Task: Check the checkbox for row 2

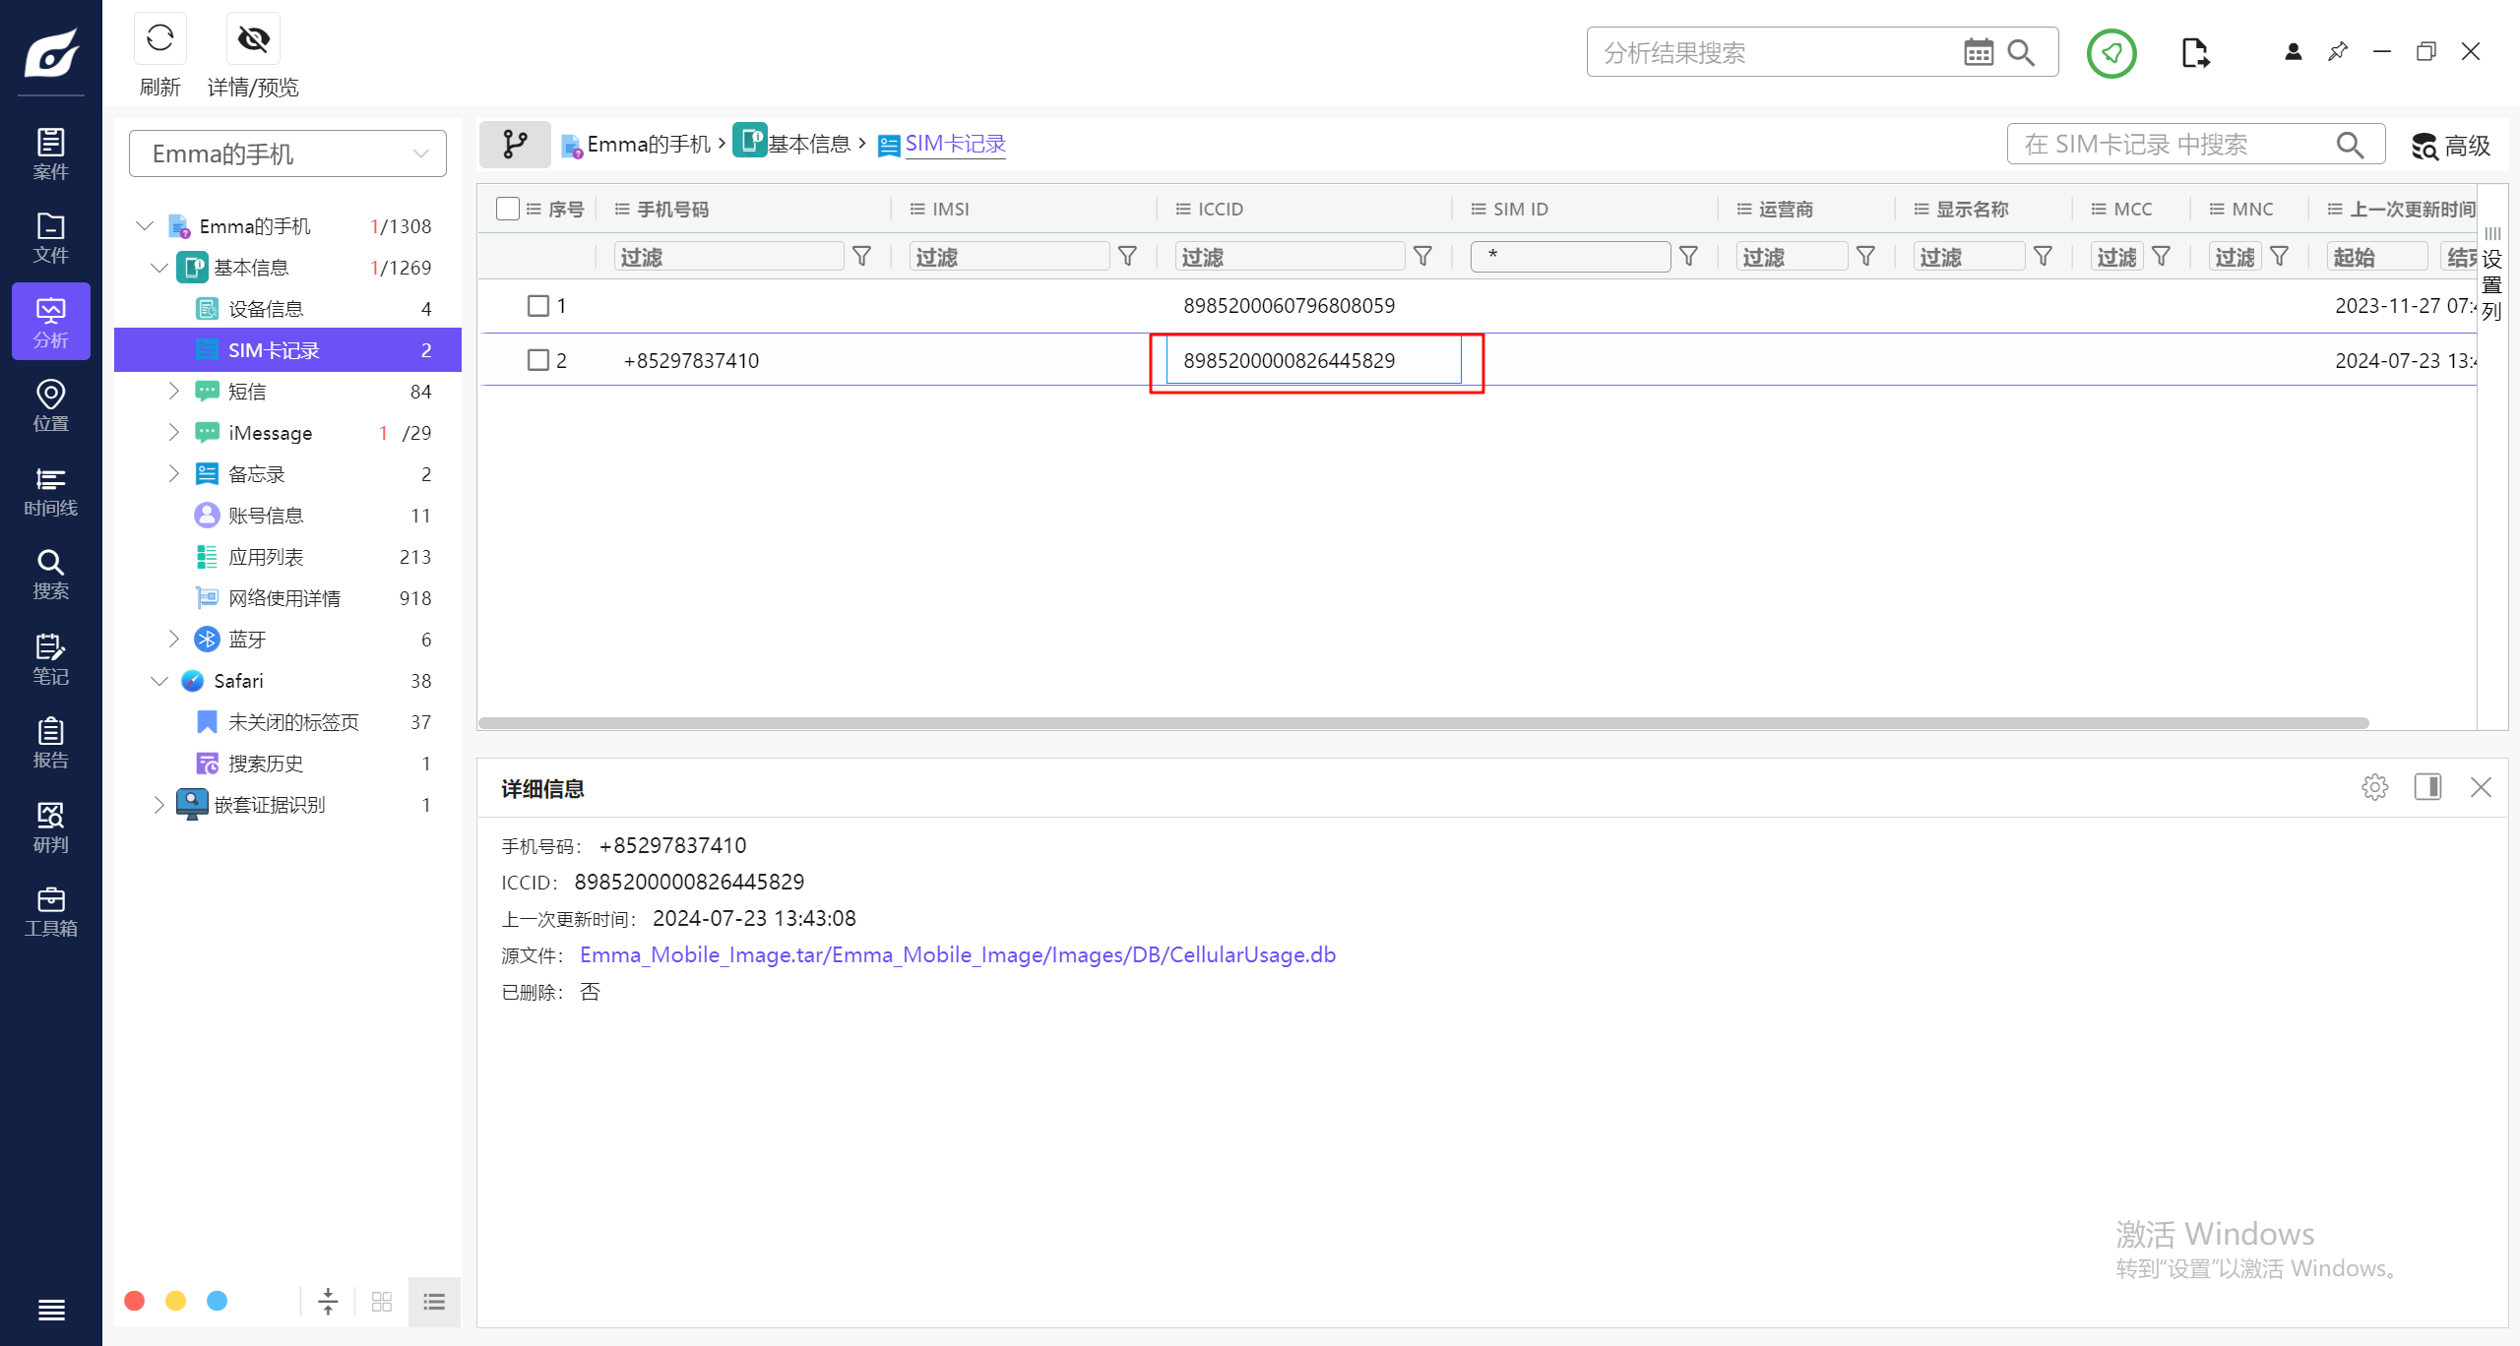Action: [538, 360]
